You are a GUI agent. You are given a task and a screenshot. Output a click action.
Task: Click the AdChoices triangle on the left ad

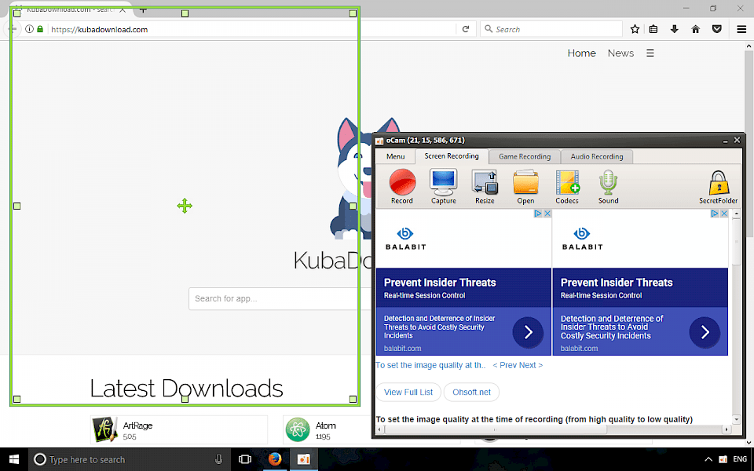538,214
